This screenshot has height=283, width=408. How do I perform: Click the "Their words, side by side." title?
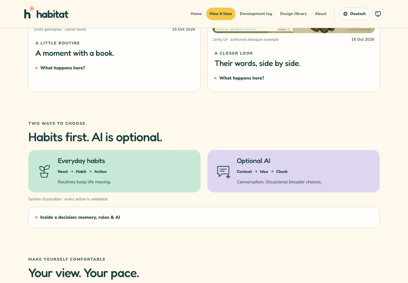tap(257, 63)
